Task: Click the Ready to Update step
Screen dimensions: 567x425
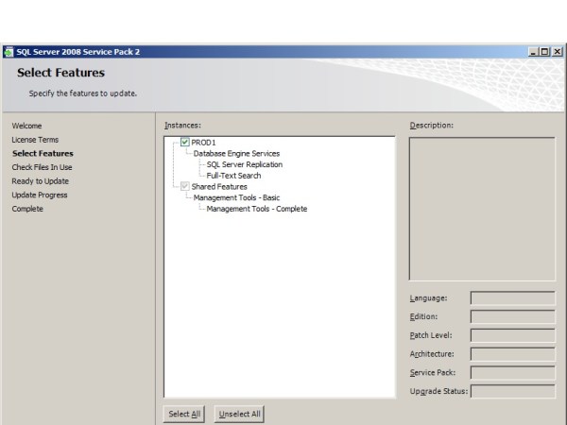Action: coord(40,181)
